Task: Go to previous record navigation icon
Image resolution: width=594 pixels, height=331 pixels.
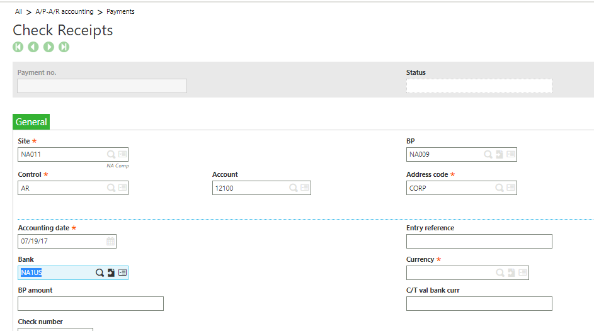Action: [x=33, y=47]
